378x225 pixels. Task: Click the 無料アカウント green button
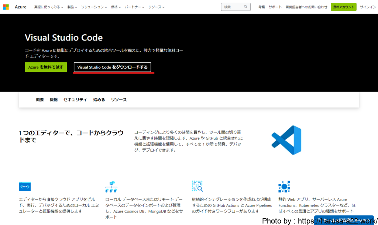343,7
